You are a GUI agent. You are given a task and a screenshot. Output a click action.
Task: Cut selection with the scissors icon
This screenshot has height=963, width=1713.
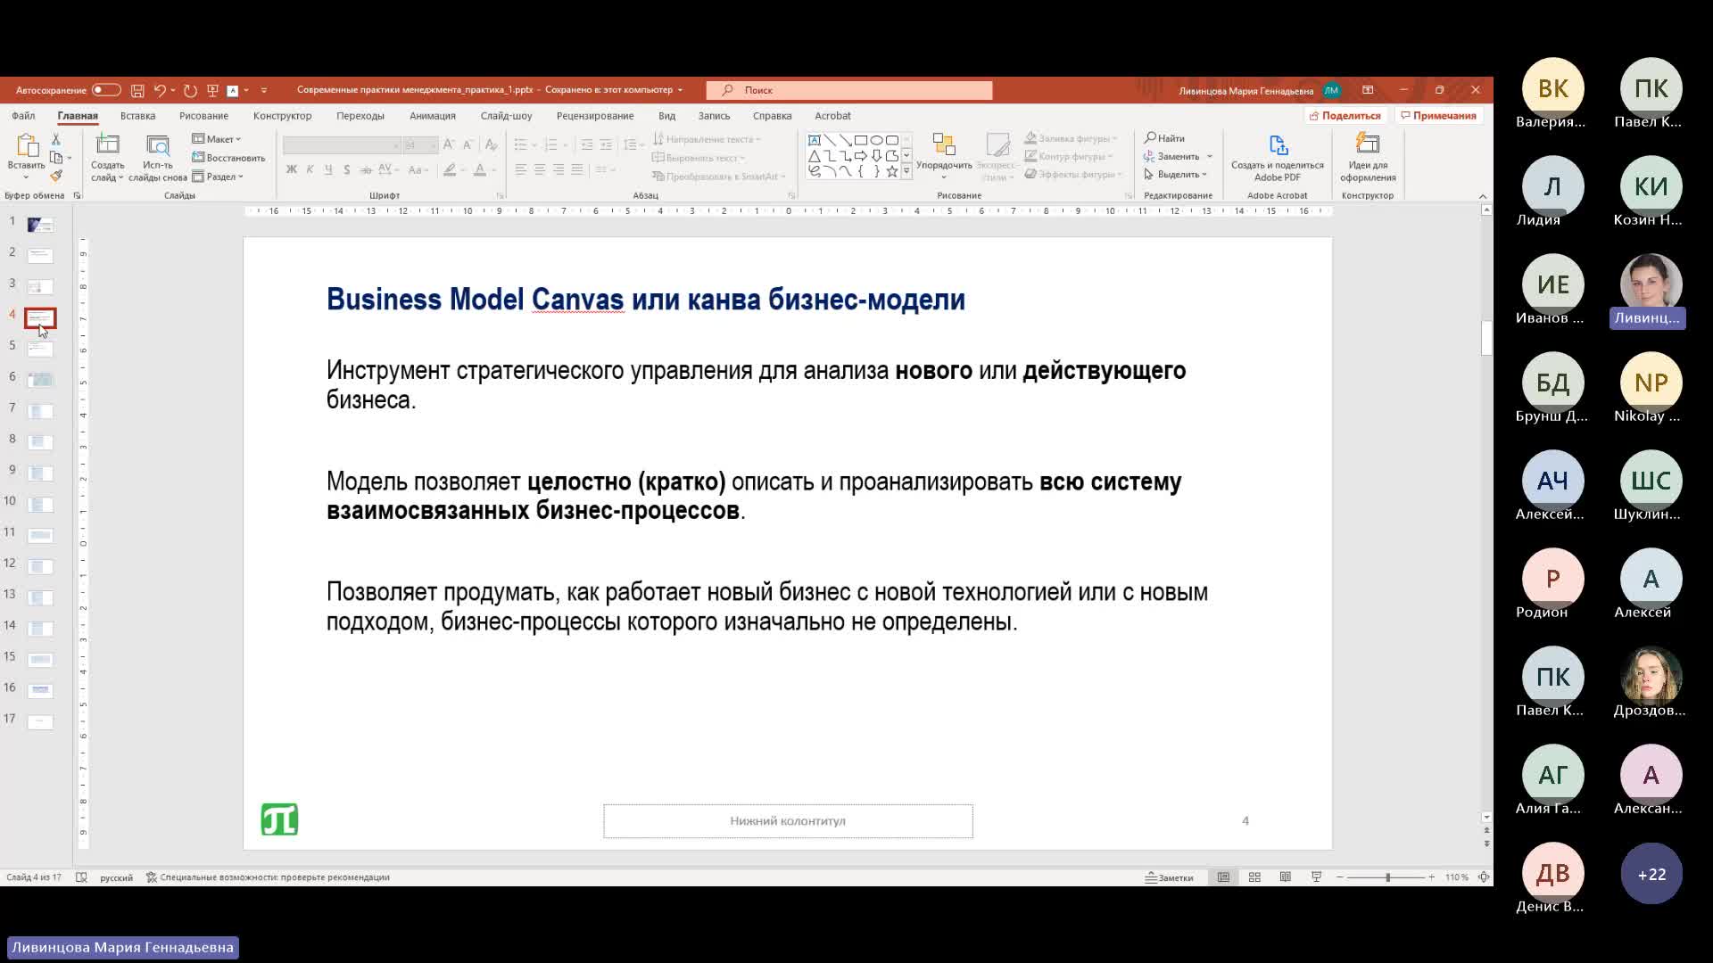(56, 139)
